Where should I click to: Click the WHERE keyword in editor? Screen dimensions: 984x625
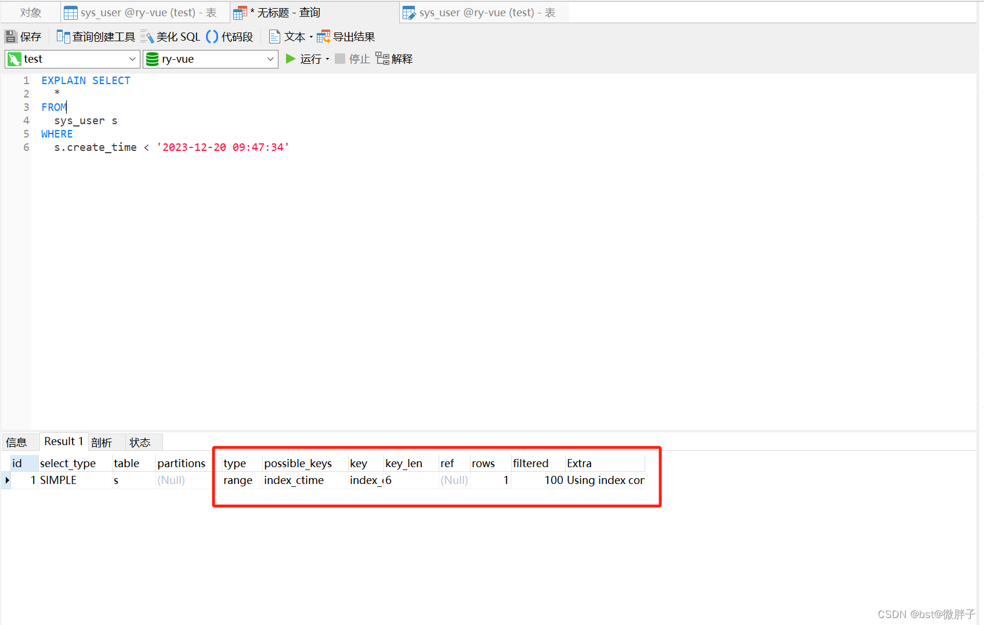(57, 134)
